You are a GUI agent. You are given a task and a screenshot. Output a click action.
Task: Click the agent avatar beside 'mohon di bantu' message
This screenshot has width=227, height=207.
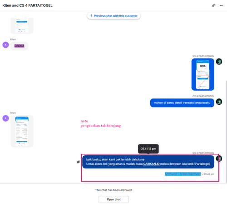point(219,102)
